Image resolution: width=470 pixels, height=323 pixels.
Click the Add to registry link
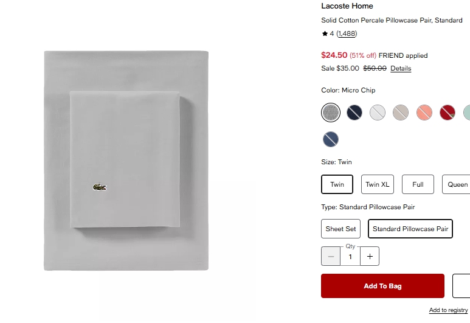pos(449,310)
